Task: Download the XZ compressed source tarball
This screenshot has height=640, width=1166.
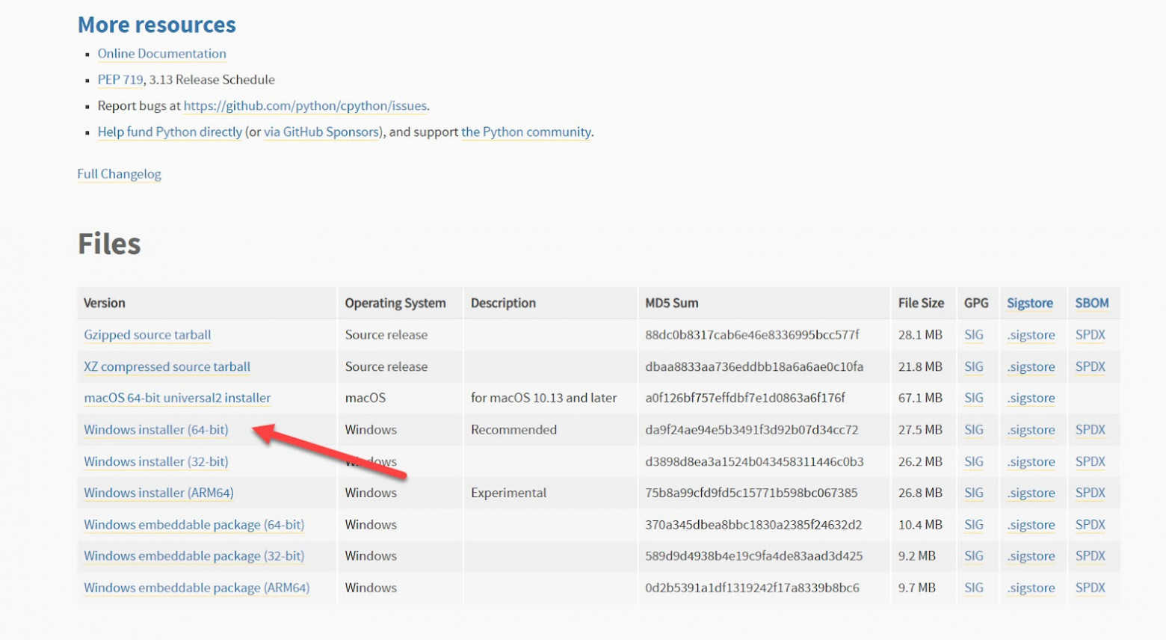Action: click(x=167, y=367)
